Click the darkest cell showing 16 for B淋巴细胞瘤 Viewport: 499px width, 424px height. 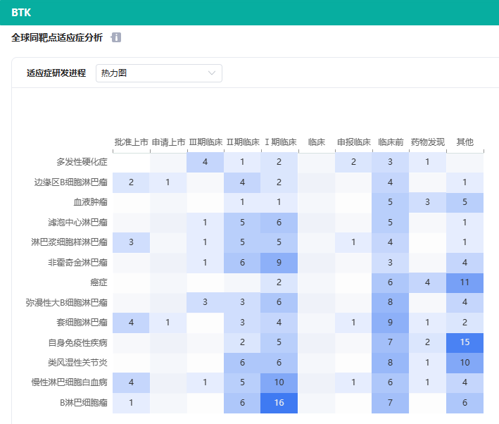pyautogui.click(x=279, y=402)
